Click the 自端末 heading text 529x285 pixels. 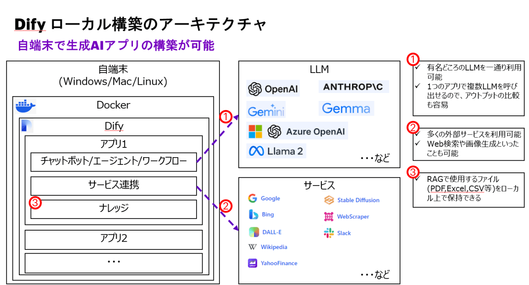coord(113,70)
